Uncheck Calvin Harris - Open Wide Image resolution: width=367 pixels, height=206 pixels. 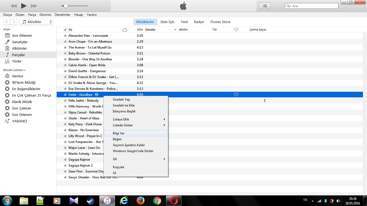pyautogui.click(x=65, y=65)
